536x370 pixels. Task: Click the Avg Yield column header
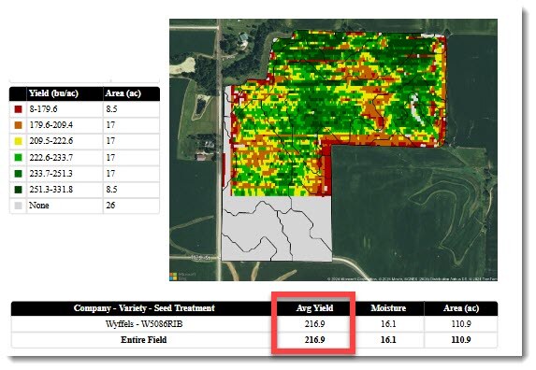314,308
